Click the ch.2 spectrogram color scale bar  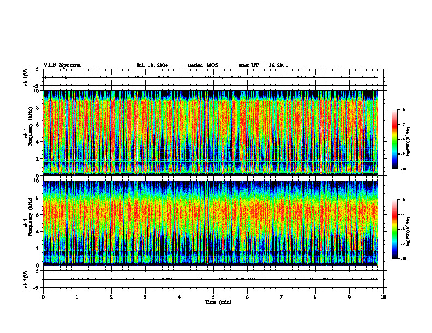394,229
